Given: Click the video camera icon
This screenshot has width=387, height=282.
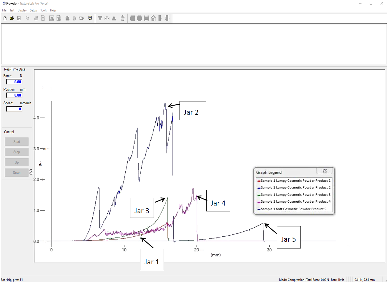Looking at the screenshot, I should 82,18.
